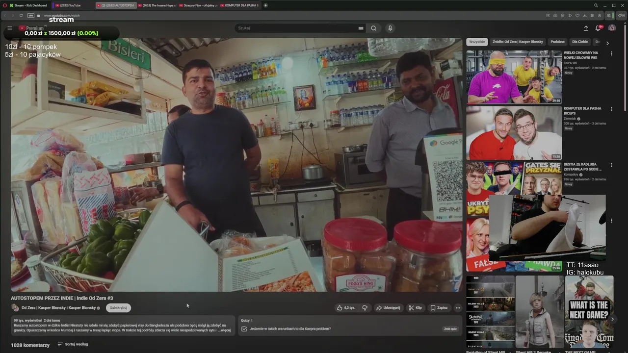
Task: Open Sortuj według comment sorting
Action: (73, 345)
